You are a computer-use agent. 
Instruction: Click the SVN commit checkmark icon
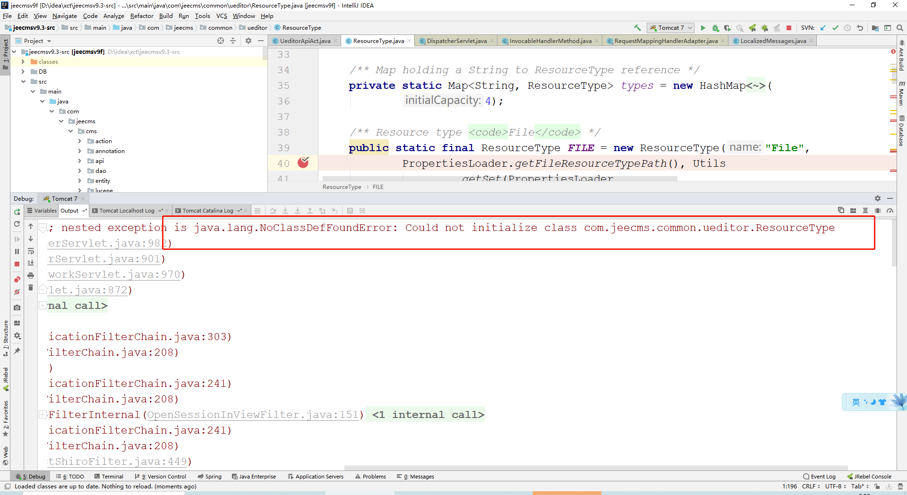835,28
